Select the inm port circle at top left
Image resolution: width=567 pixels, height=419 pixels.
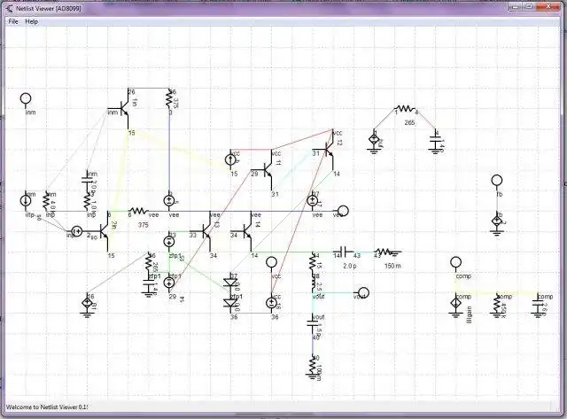[26, 98]
